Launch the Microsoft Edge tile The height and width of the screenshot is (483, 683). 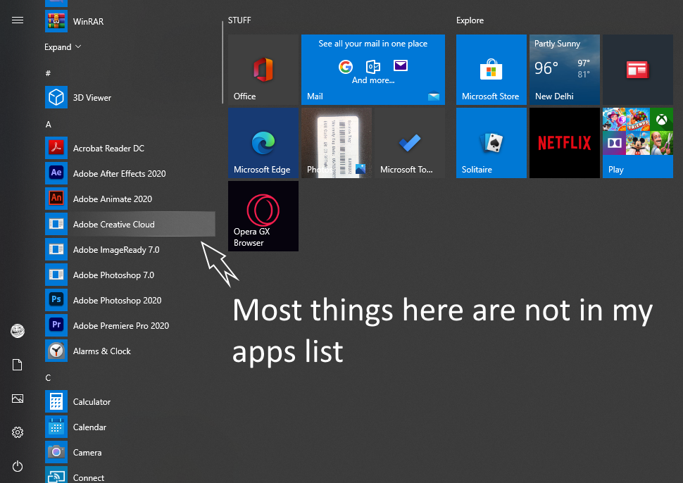263,143
